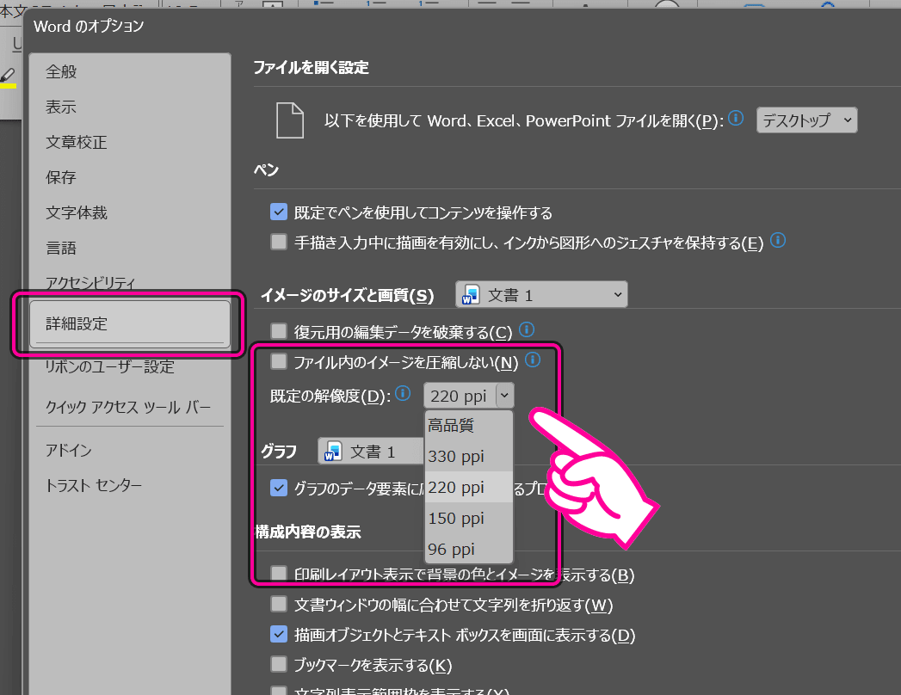Check ブックマークを表示する option
Viewport: 901px width, 695px height.
[x=279, y=665]
